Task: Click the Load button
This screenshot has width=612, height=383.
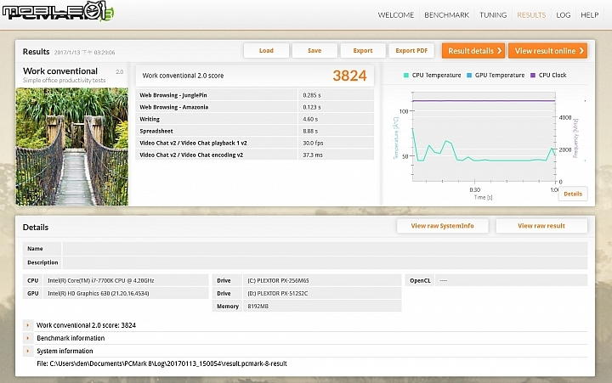Action: (x=266, y=51)
